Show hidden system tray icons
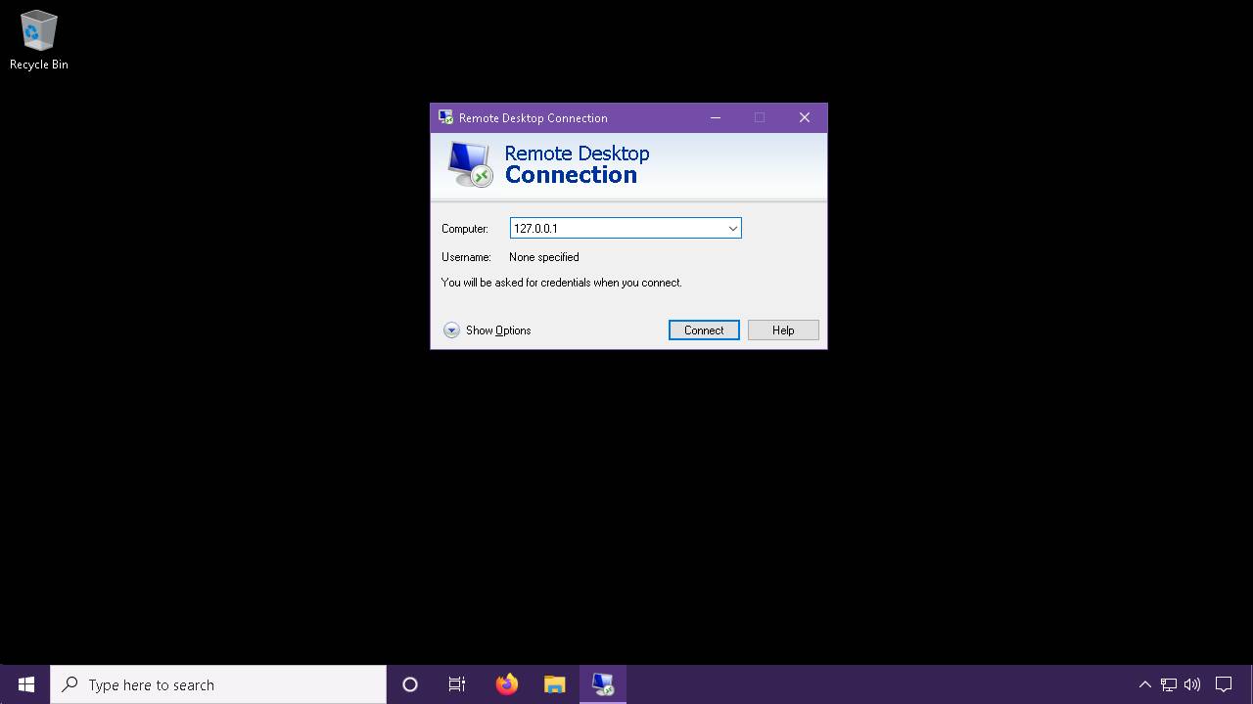Image resolution: width=1253 pixels, height=704 pixels. pyautogui.click(x=1144, y=684)
